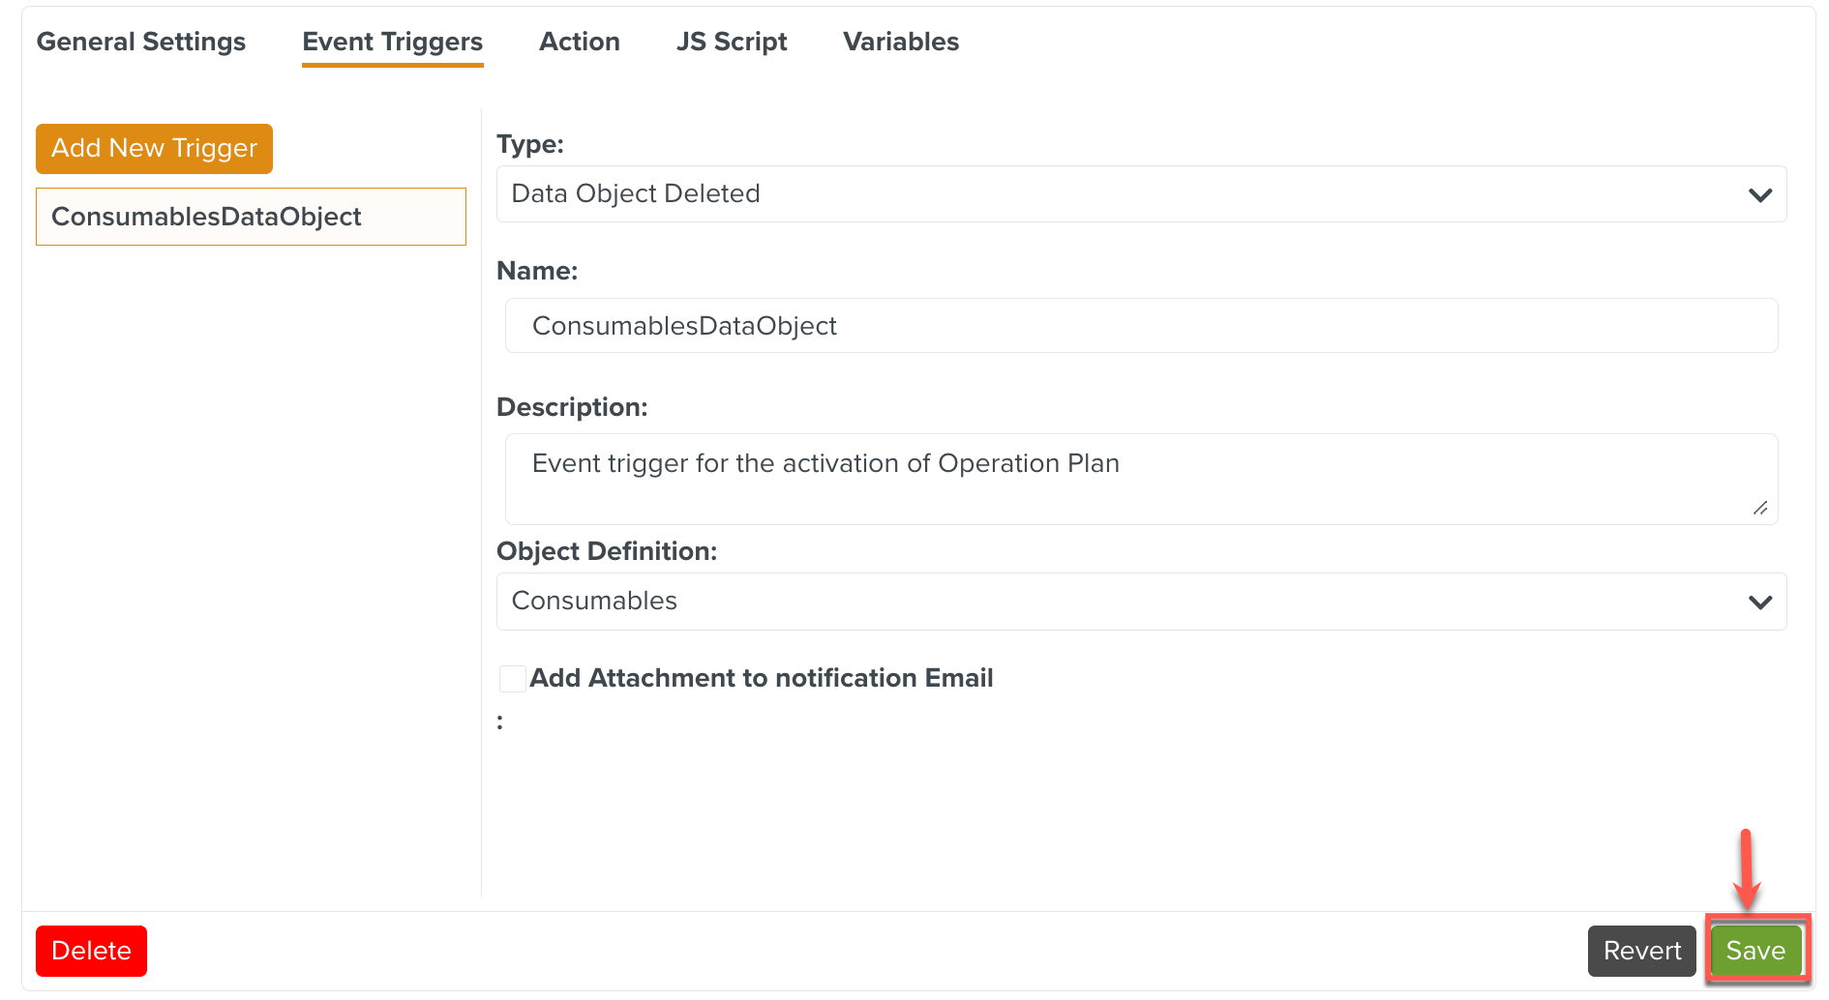Click the Type dropdown chevron arrow
The height and width of the screenshot is (1000, 1829).
(1759, 195)
